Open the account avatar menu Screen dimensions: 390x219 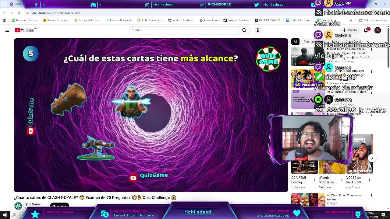pos(378,30)
